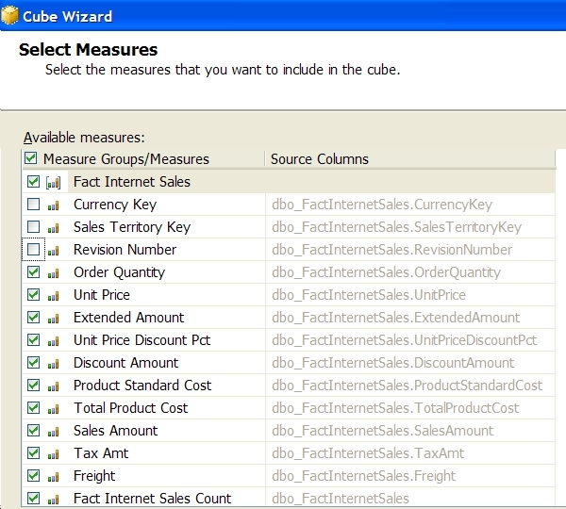Enable the Currency Key checkbox
Viewport: 566px width, 509px height.
coord(33,205)
